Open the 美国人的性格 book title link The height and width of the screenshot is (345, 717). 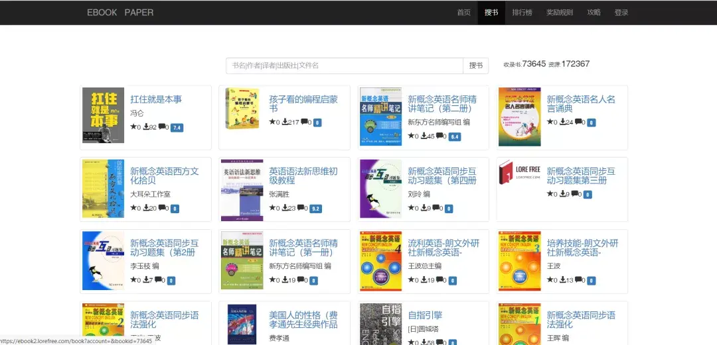pos(303,320)
